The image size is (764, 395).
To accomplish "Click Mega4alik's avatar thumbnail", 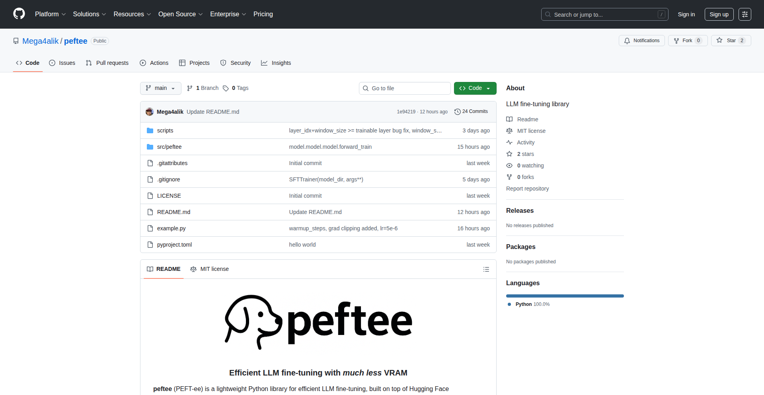I will (150, 112).
